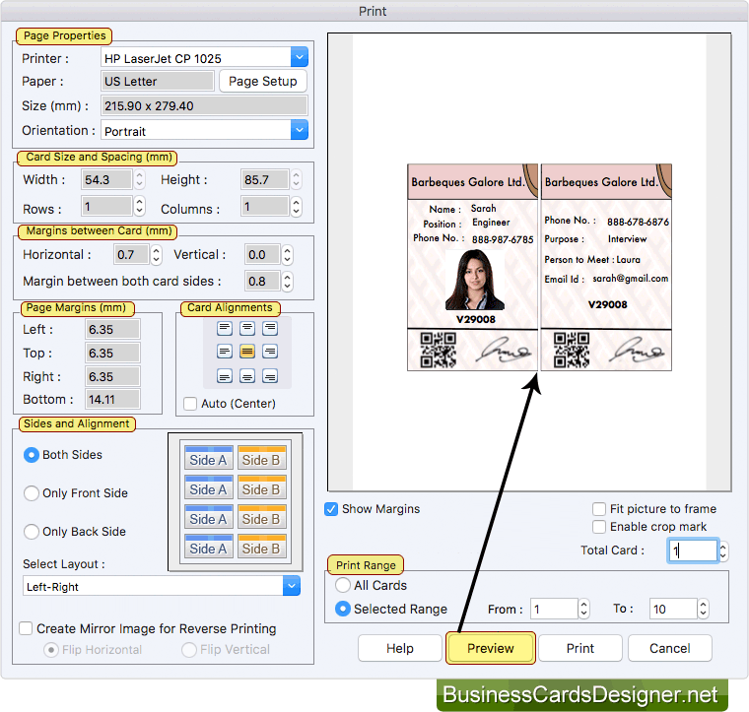This screenshot has height=712, width=749.
Task: Enable Auto (Center) alignment checkbox
Action: (190, 404)
